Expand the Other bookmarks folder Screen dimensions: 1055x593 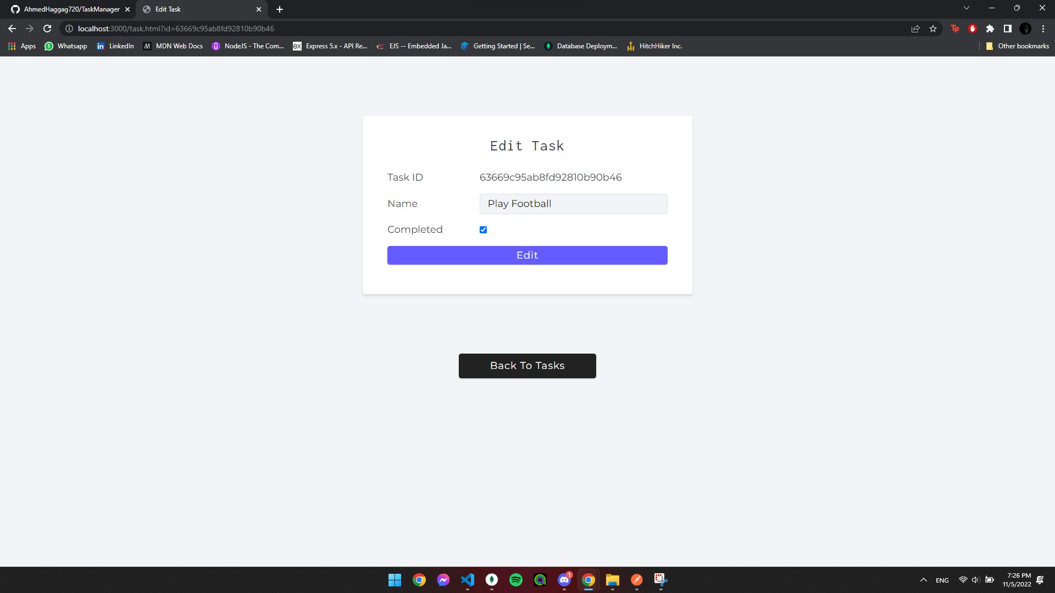point(1017,46)
